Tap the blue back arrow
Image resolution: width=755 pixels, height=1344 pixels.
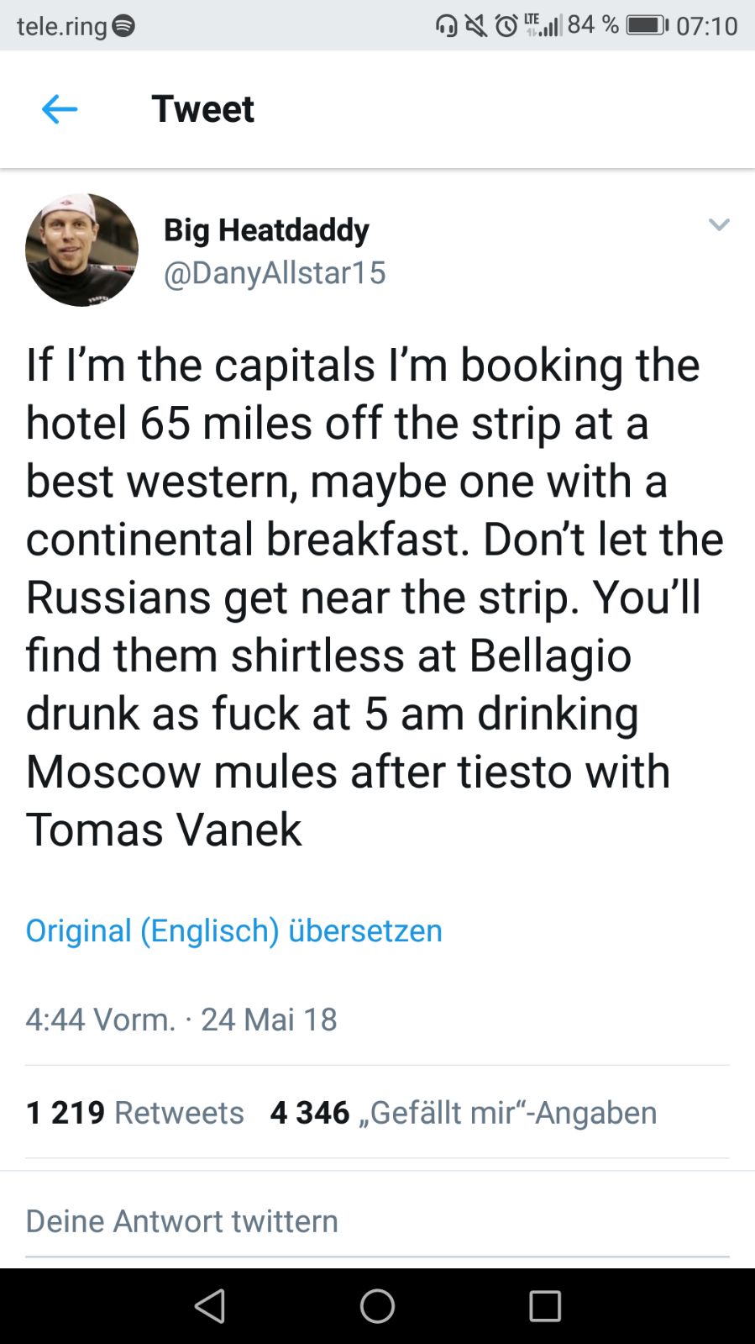pos(60,109)
